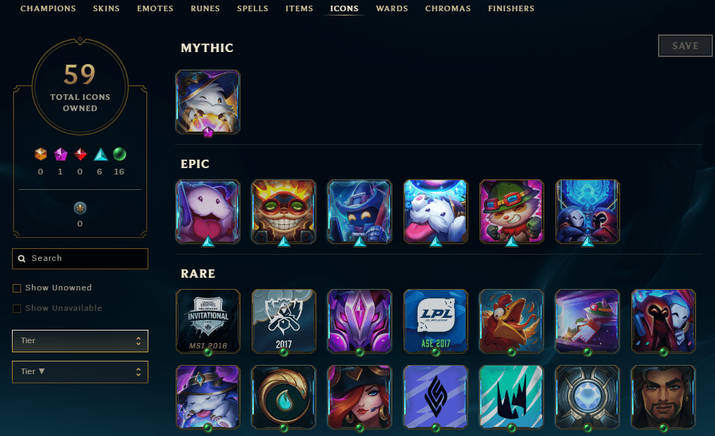
Task: Select the MSI 2016 Invitational icon
Action: click(x=208, y=321)
